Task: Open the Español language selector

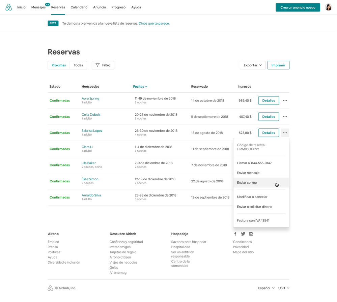Action: pos(266,288)
